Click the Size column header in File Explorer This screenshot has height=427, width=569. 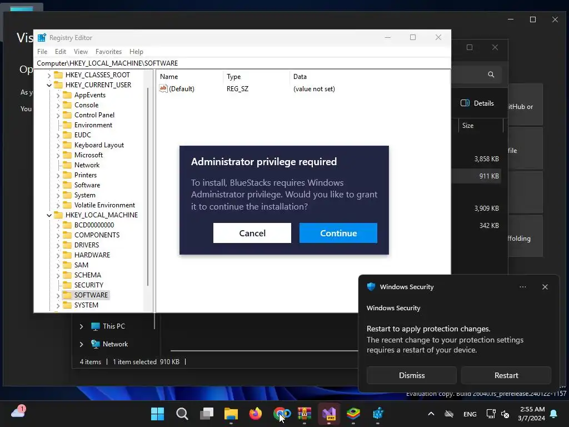(x=481, y=126)
